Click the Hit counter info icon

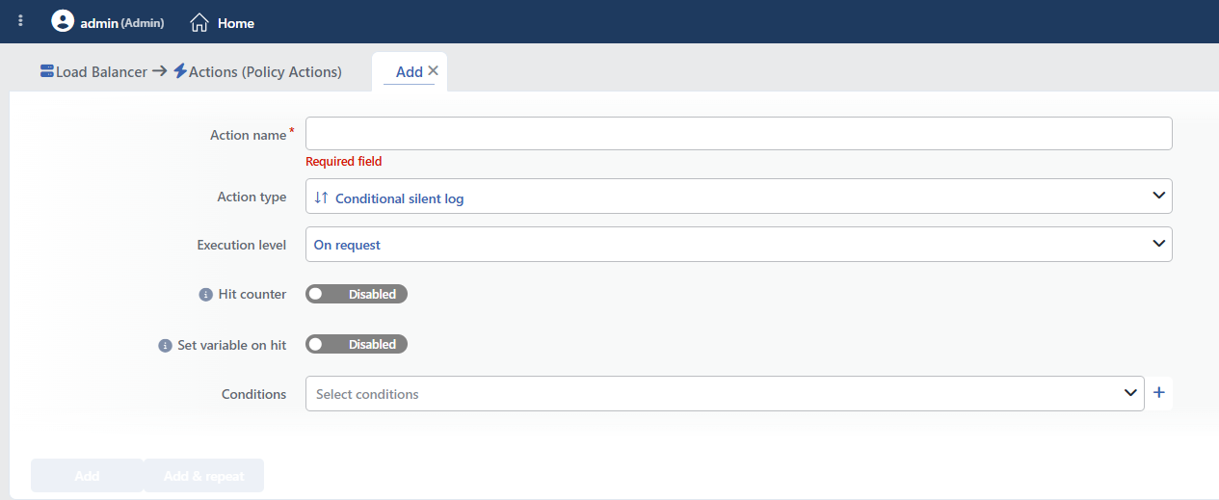(x=205, y=295)
